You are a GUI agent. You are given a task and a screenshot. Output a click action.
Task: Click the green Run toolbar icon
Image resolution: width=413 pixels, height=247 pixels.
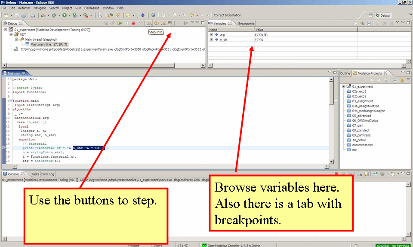click(x=64, y=15)
